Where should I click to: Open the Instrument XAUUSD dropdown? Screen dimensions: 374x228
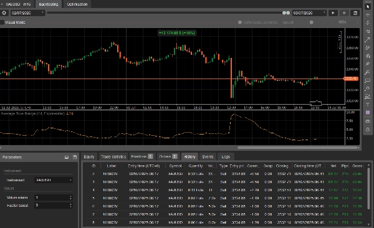54,180
